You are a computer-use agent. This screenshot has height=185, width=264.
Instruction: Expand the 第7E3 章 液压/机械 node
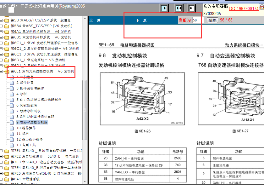[1, 162]
